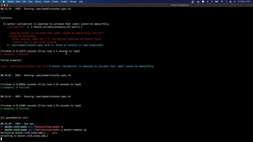The height and width of the screenshot is (142, 253).
Task: Click the chat bubble menu bar icon
Action: coord(203,2)
